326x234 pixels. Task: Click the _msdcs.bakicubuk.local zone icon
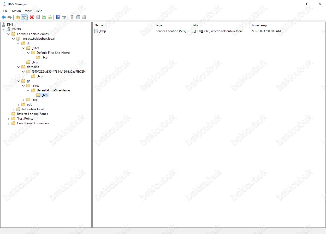coord(19,39)
